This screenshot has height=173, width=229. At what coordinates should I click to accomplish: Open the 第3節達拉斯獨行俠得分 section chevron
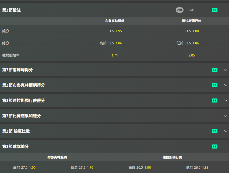(226, 101)
